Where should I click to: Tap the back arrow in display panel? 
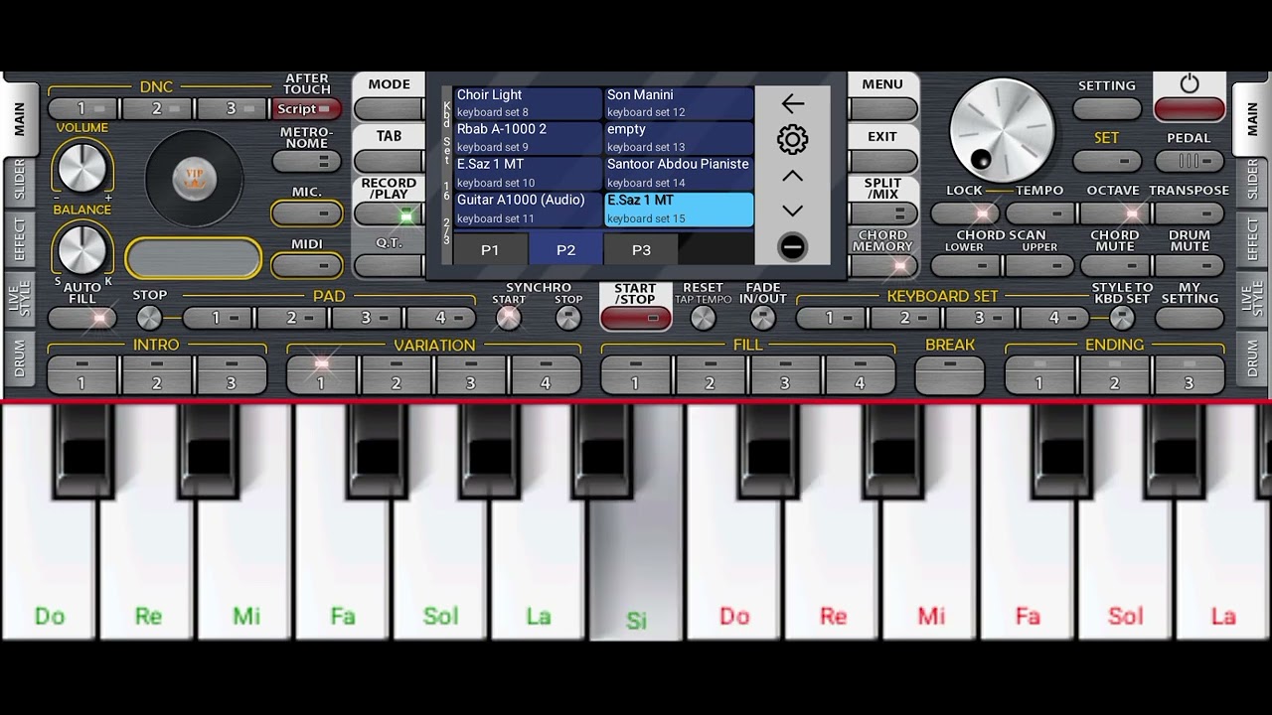(792, 103)
